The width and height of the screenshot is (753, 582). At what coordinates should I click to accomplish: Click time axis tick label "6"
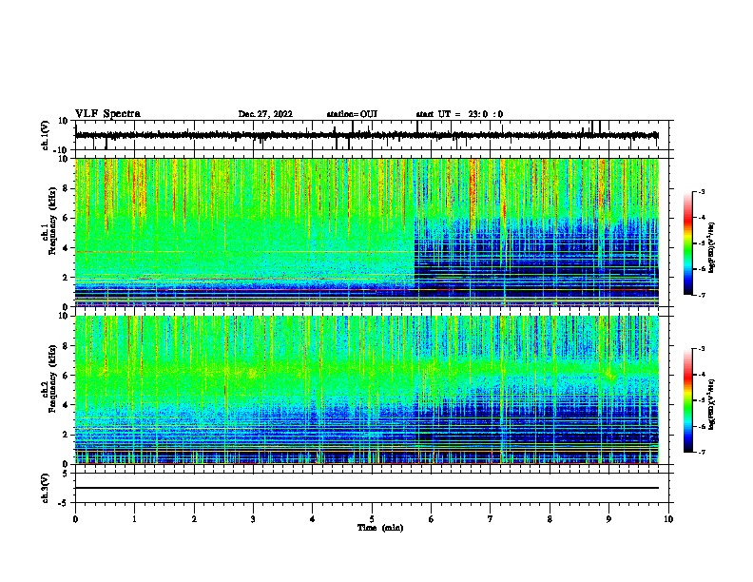click(432, 519)
